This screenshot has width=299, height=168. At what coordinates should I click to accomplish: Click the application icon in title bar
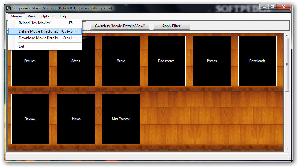[x=8, y=8]
